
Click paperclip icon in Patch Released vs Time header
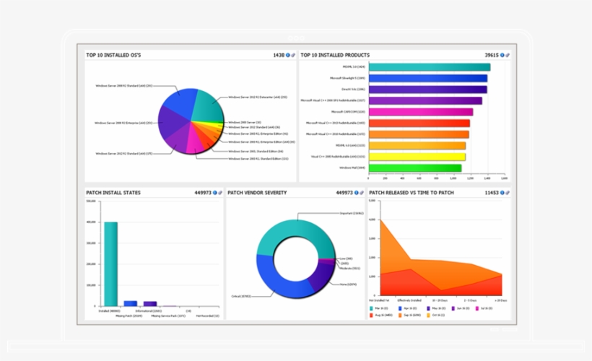point(508,193)
